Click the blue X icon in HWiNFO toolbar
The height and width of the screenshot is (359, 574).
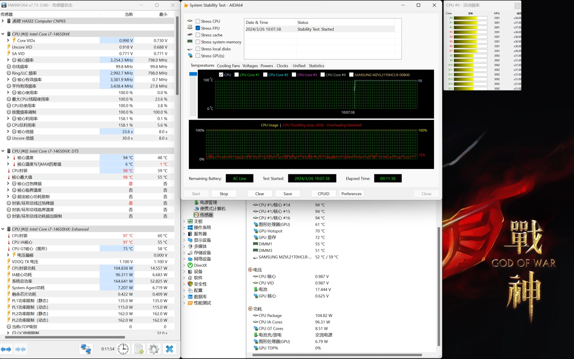tap(169, 349)
